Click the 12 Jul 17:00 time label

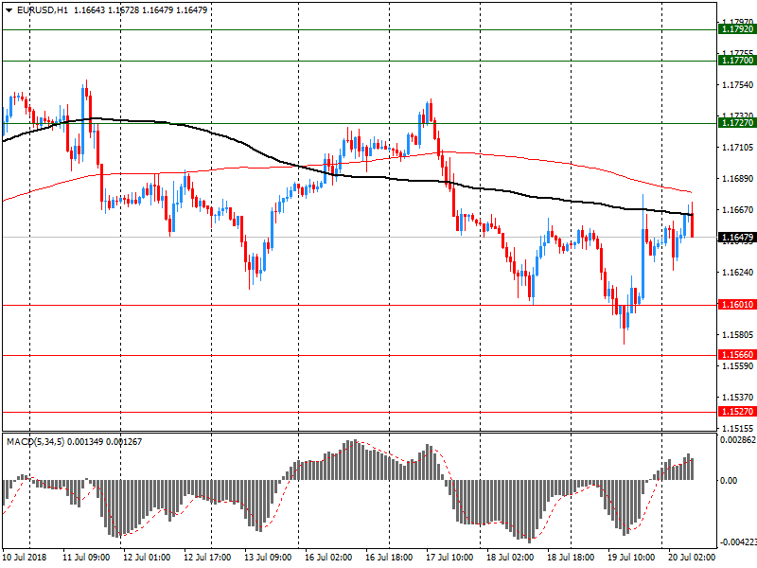tap(207, 557)
